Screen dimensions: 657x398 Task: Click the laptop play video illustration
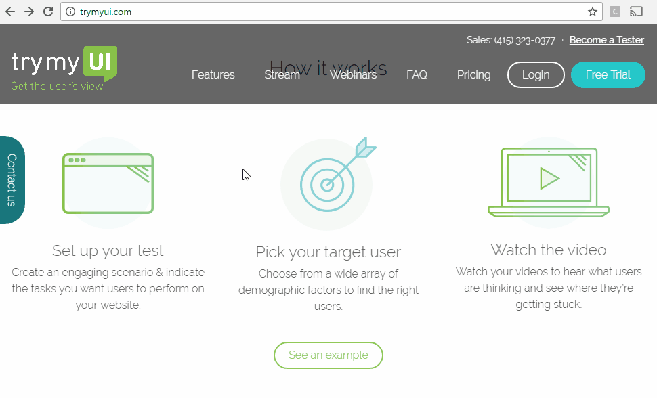pyautogui.click(x=549, y=182)
